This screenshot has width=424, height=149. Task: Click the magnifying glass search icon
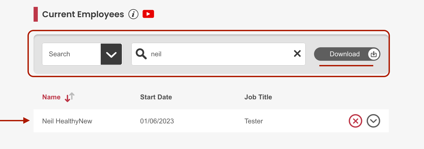tap(141, 54)
